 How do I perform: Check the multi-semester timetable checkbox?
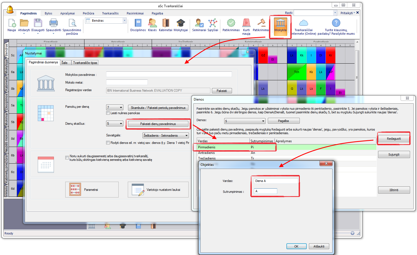pos(67,157)
